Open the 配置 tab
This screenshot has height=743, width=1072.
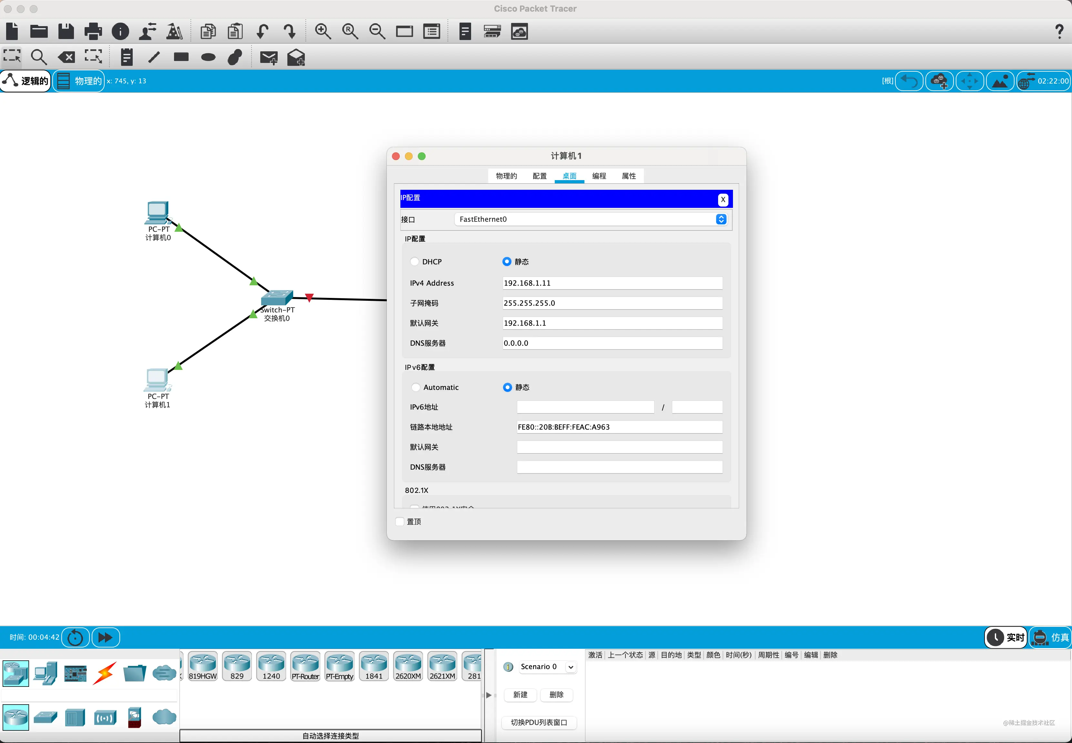(x=540, y=176)
